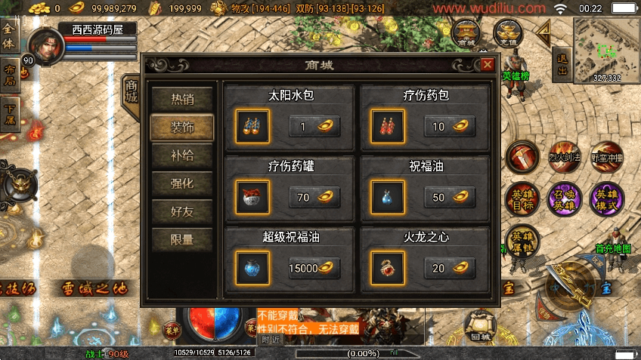Tap the red-blue HP MP orb
Viewport: 641px width, 360px height.
click(x=214, y=323)
